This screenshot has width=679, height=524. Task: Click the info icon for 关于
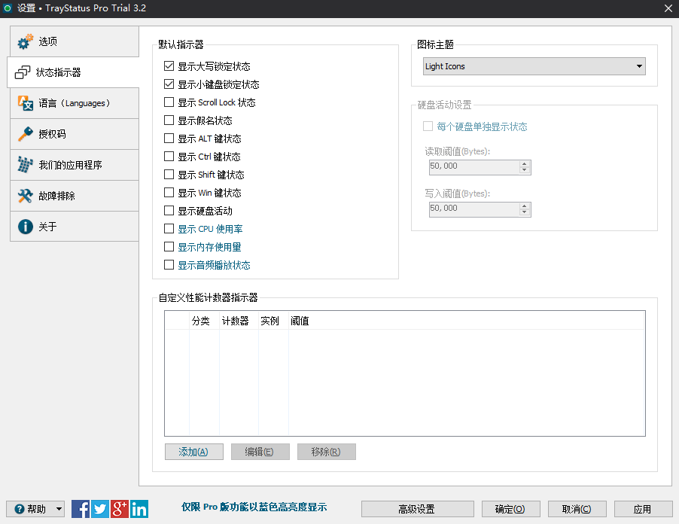click(26, 227)
